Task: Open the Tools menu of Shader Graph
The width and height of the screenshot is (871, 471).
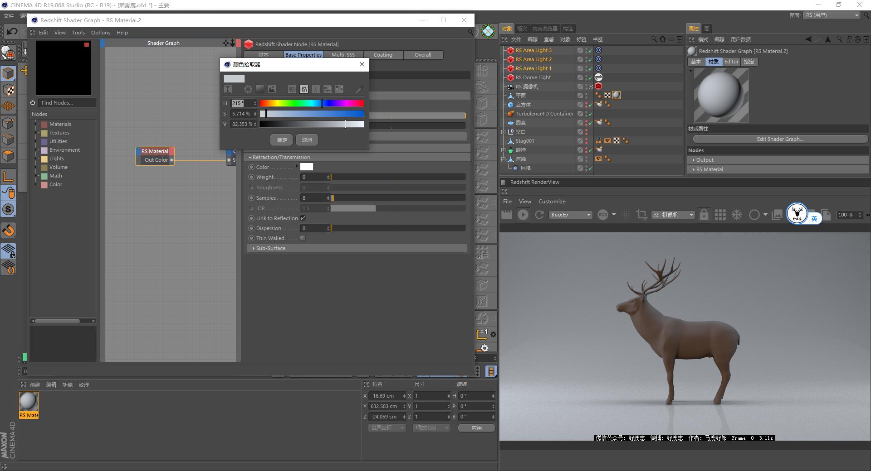Action: 78,32
